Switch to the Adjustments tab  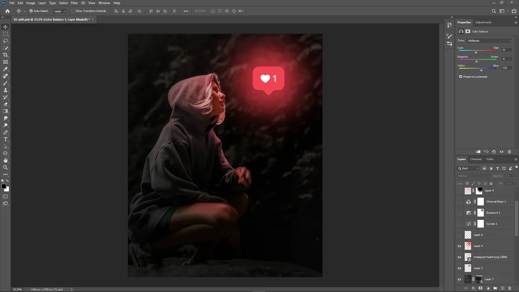pyautogui.click(x=483, y=22)
